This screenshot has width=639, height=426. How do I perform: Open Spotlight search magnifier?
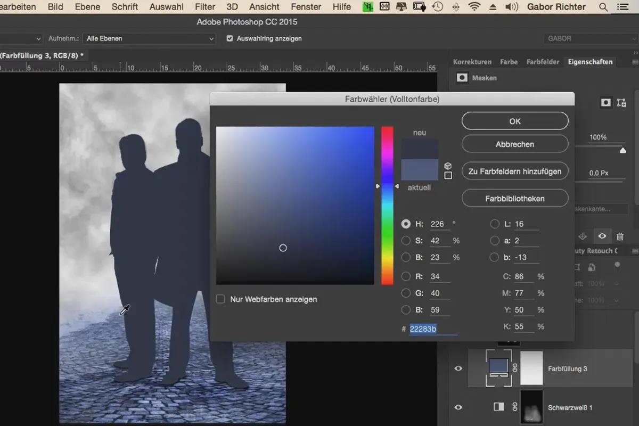pos(603,7)
